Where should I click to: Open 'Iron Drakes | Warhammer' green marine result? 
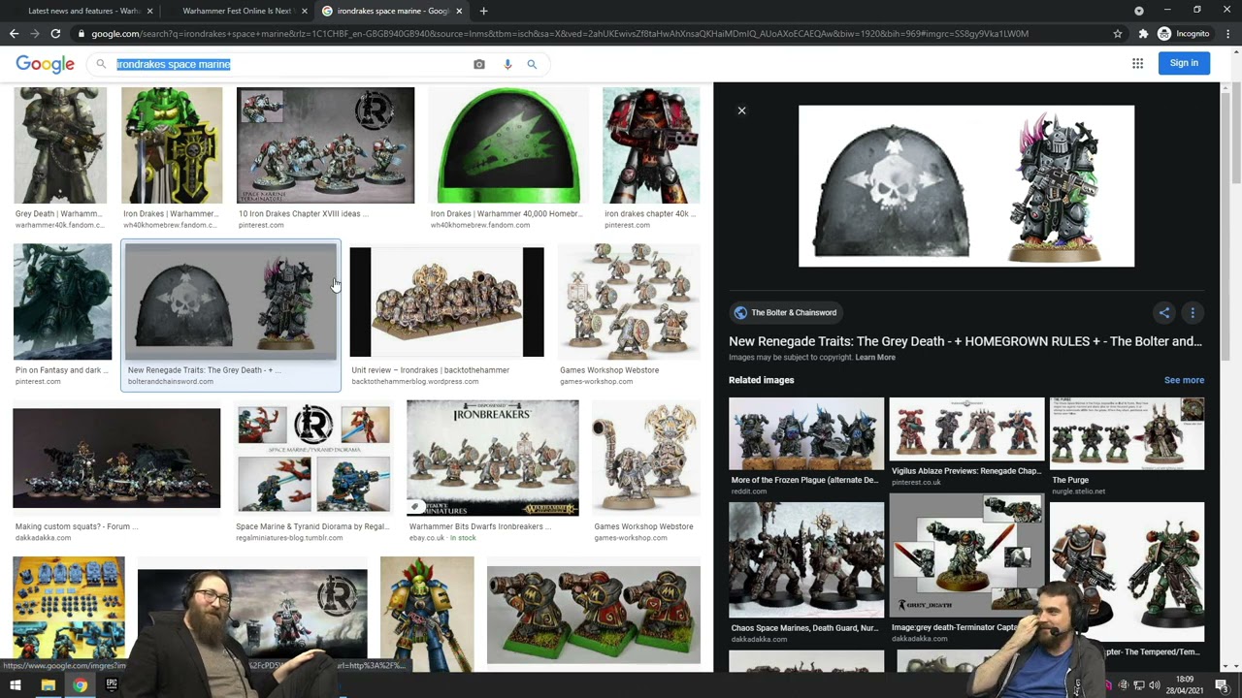point(172,145)
